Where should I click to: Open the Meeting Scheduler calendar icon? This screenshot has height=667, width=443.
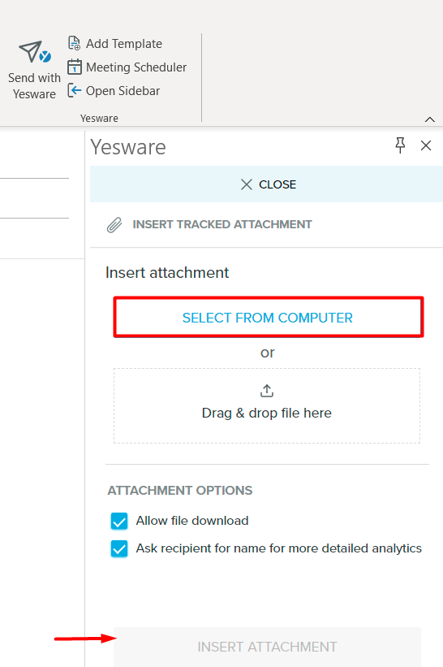click(75, 67)
